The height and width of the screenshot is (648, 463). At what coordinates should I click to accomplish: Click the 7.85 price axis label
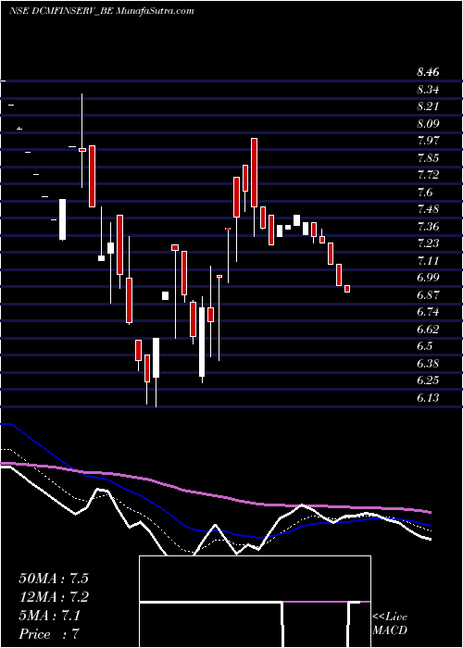coord(428,158)
